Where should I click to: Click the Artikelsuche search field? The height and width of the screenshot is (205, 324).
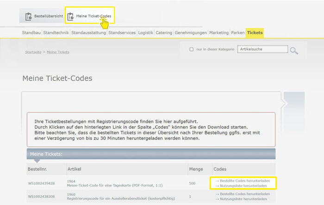[262, 49]
